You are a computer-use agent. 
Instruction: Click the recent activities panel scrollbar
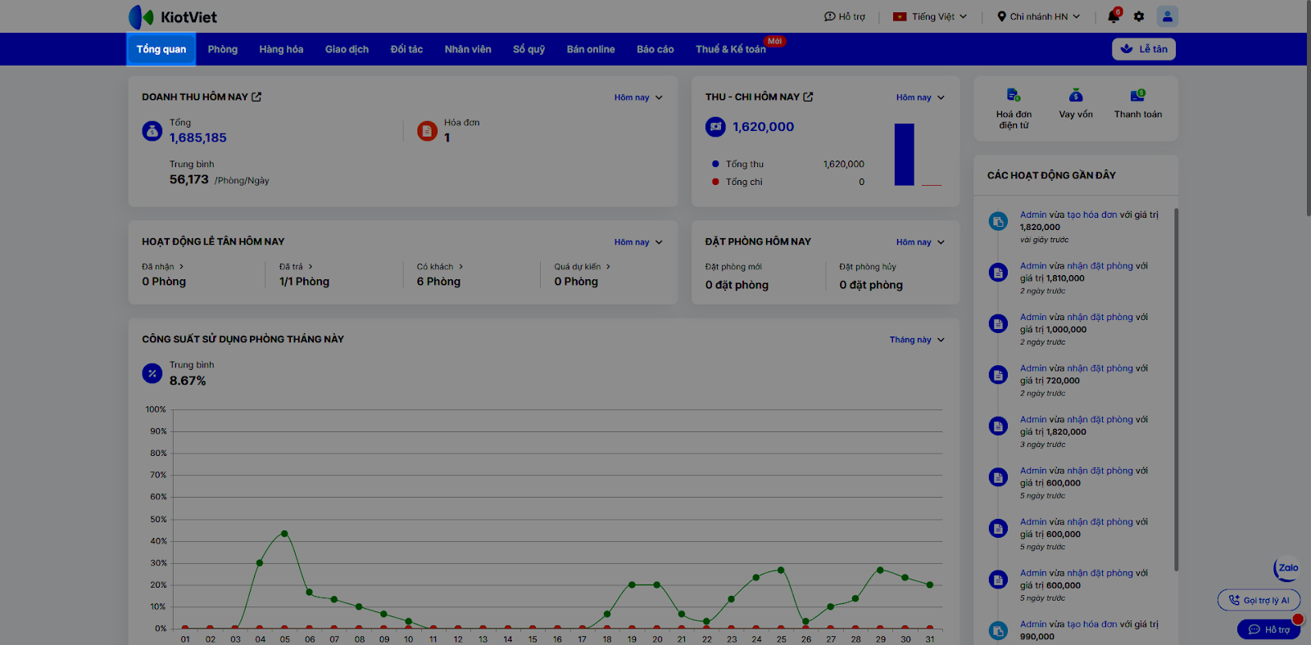[x=1176, y=390]
